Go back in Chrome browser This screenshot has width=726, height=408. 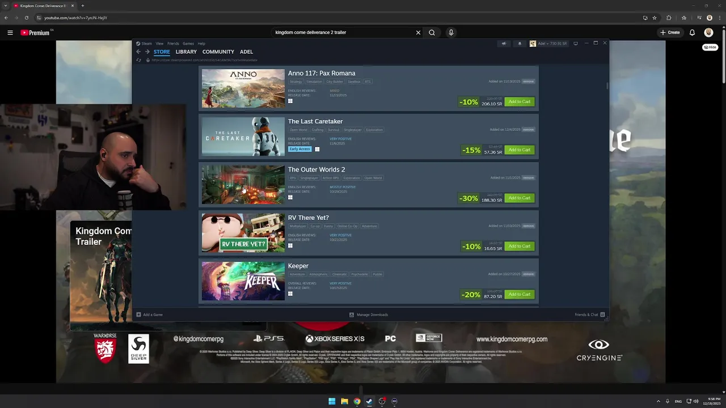[x=6, y=18]
